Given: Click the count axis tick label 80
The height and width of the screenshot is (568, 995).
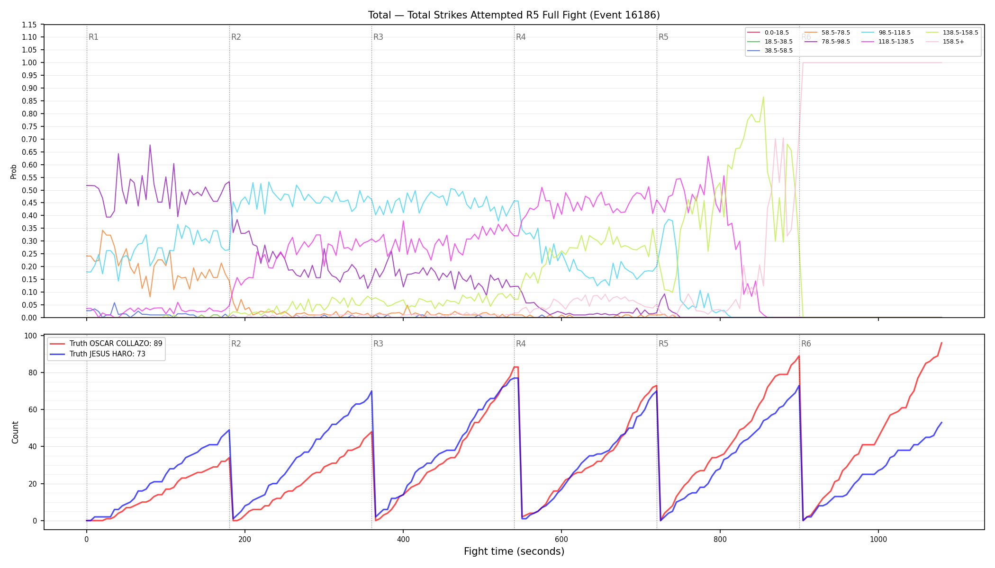Looking at the screenshot, I should (33, 373).
